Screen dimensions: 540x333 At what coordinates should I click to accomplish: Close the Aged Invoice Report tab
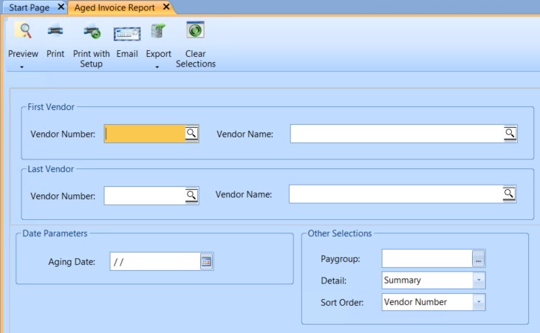166,7
